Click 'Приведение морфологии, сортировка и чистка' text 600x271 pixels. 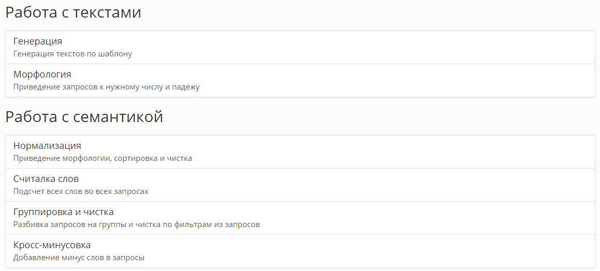tap(103, 158)
